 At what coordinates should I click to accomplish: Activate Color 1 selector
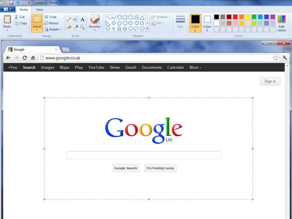tap(195, 23)
